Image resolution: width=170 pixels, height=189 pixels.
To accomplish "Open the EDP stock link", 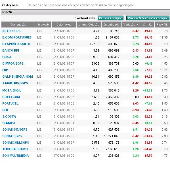I will pyautogui.click(x=5, y=70).
